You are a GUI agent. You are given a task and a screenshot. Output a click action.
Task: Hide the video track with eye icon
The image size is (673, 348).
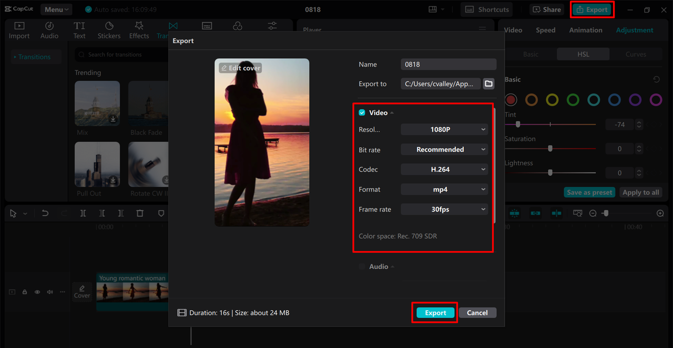37,292
